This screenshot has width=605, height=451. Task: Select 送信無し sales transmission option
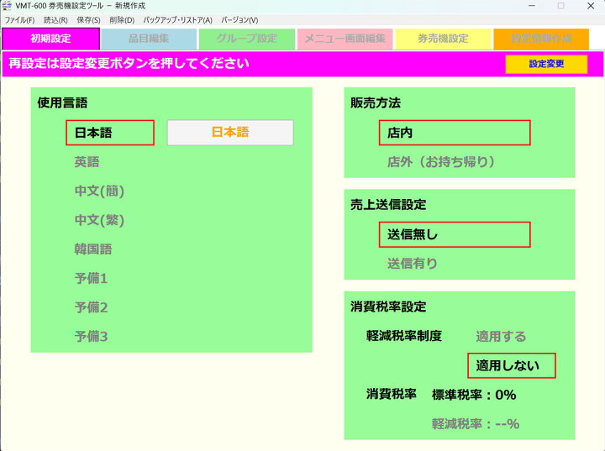pos(455,234)
